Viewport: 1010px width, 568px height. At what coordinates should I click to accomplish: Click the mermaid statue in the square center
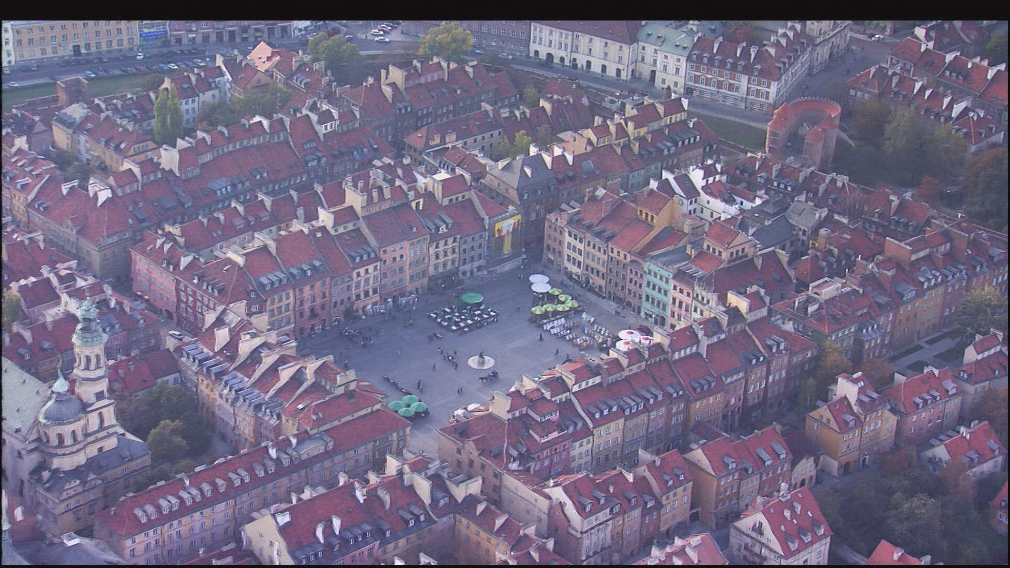coord(481,360)
